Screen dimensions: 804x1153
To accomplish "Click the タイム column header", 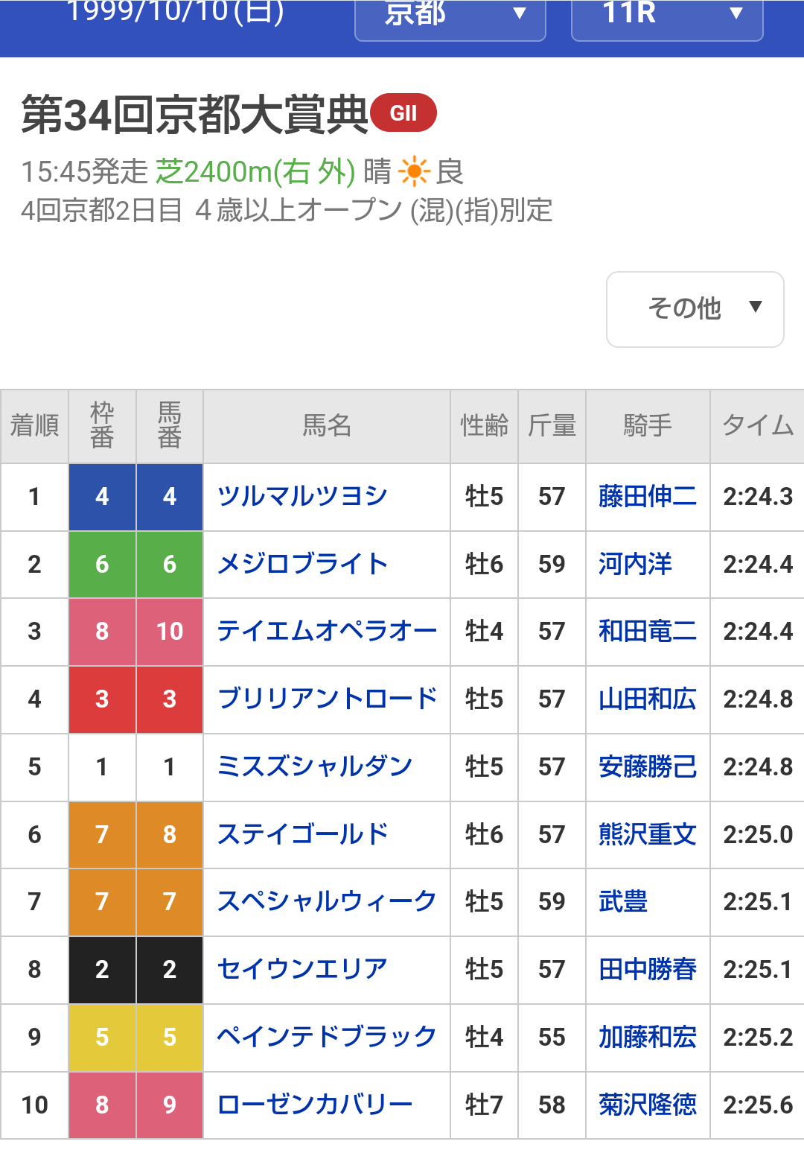I will pyautogui.click(x=758, y=426).
